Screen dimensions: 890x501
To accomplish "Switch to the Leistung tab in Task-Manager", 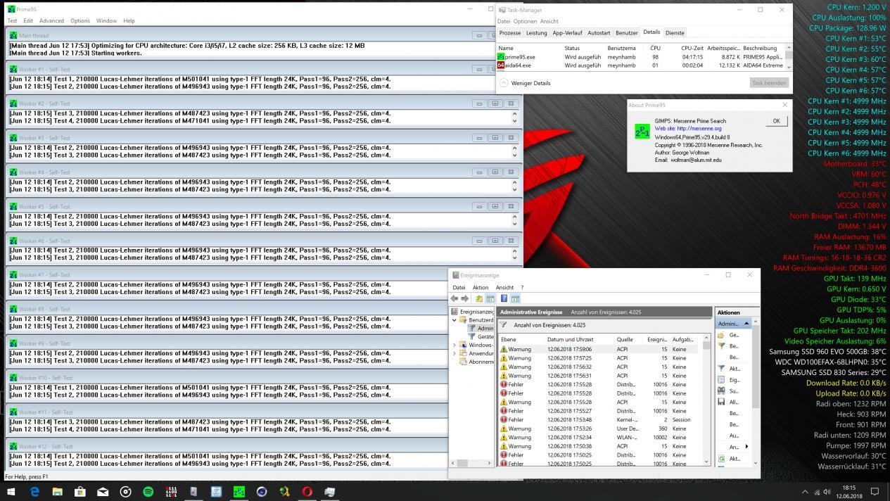I will (536, 32).
